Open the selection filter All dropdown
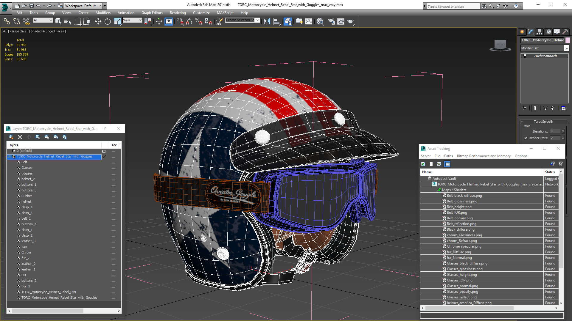572x321 pixels. coord(43,20)
